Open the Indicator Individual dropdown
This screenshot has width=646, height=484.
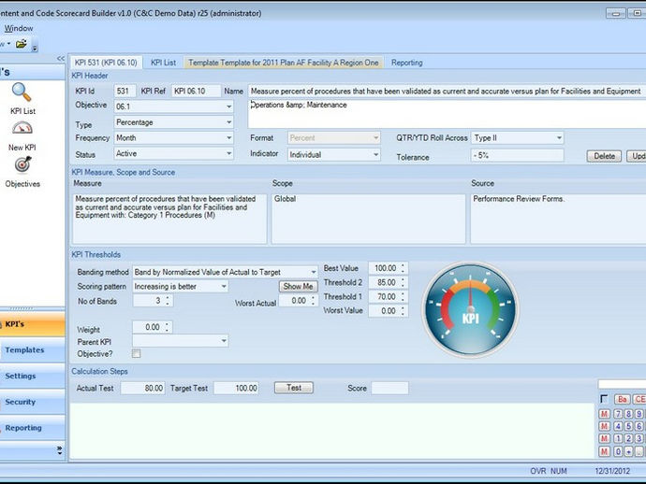click(x=375, y=154)
